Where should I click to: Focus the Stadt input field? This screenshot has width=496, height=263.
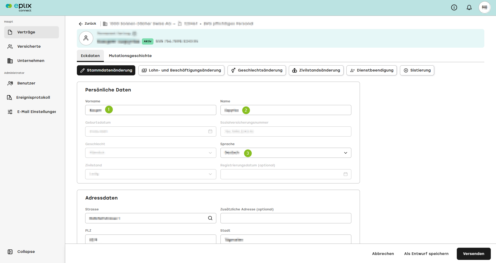point(286,239)
